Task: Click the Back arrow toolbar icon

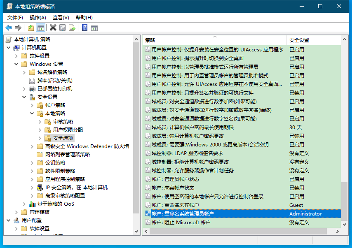Action: tap(8, 28)
